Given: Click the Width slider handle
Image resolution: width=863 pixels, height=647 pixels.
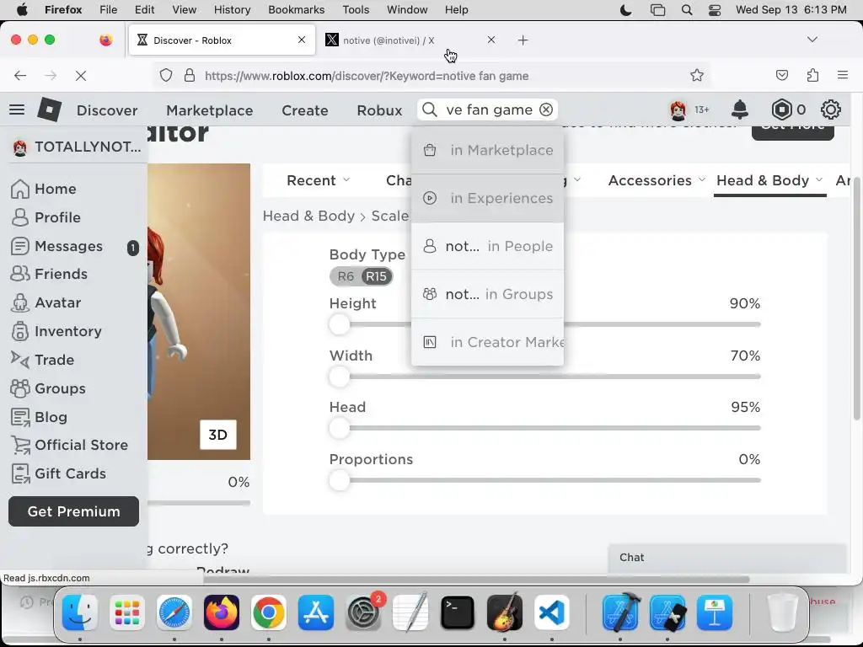Looking at the screenshot, I should click(x=340, y=377).
